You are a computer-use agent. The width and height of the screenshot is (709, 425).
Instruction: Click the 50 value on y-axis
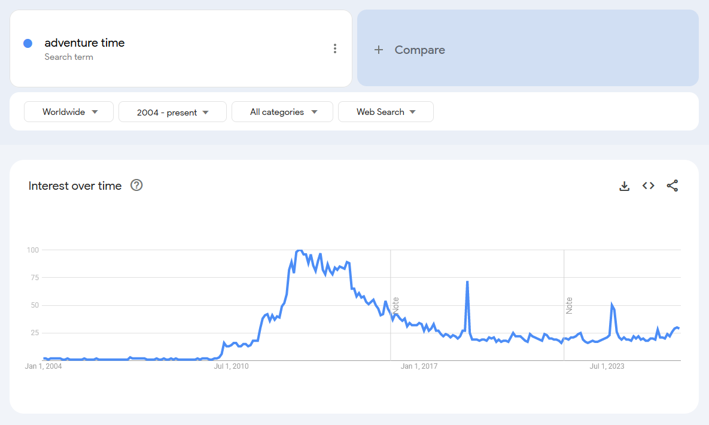[35, 305]
